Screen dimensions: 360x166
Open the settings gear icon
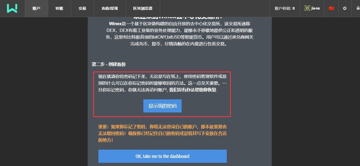(x=345, y=8)
